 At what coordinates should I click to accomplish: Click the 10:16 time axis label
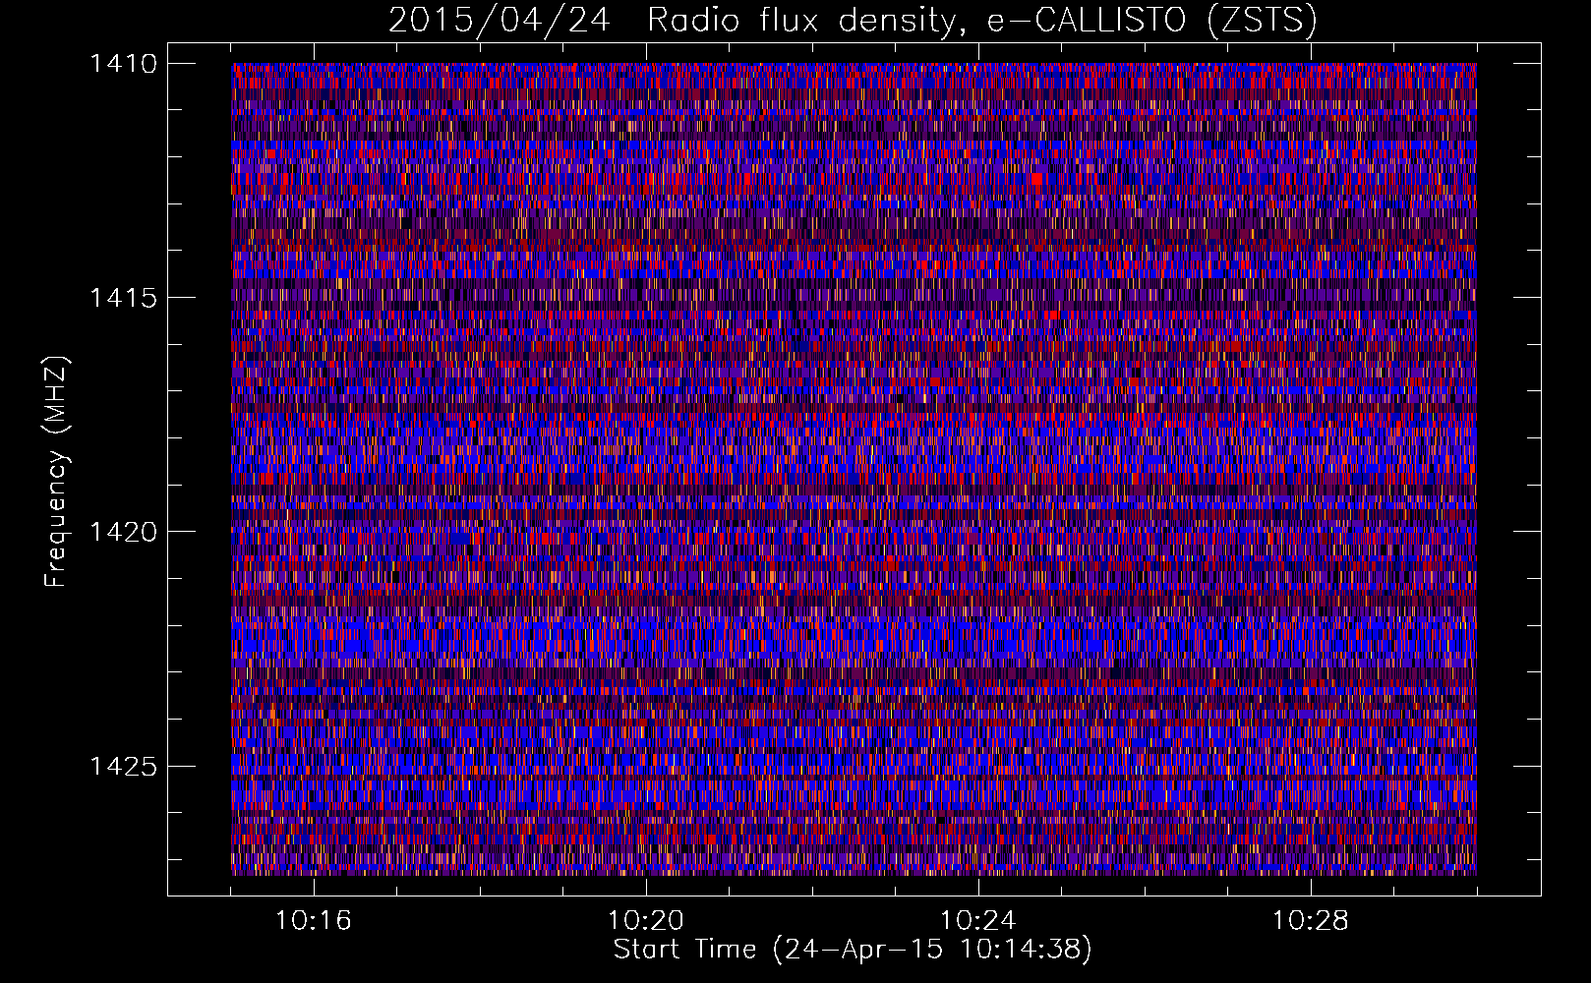pos(313,921)
